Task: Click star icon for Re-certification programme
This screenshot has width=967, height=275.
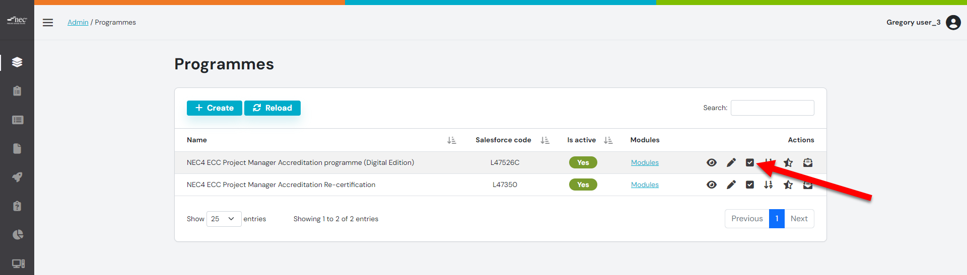Action: click(788, 185)
